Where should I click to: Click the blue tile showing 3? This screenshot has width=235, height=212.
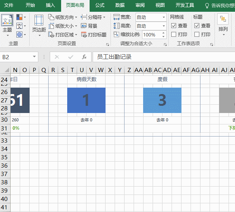[x=162, y=100]
